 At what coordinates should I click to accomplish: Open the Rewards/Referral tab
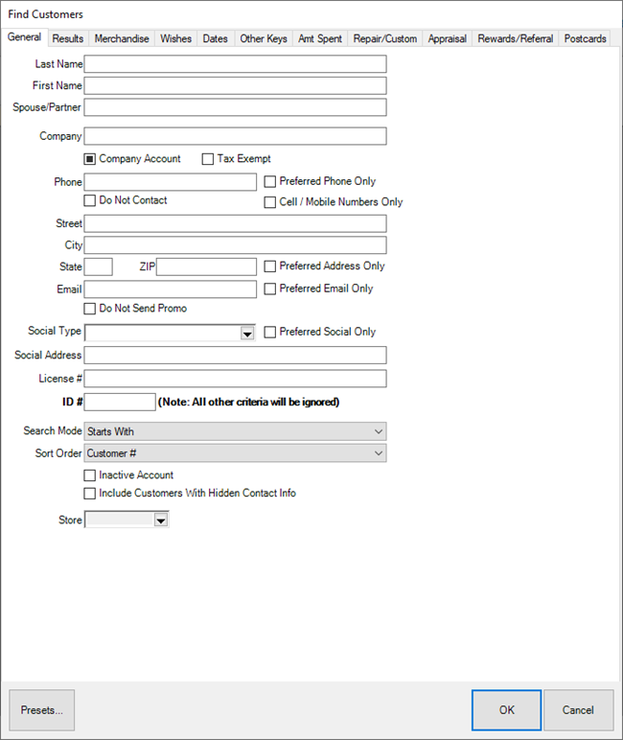tap(516, 38)
